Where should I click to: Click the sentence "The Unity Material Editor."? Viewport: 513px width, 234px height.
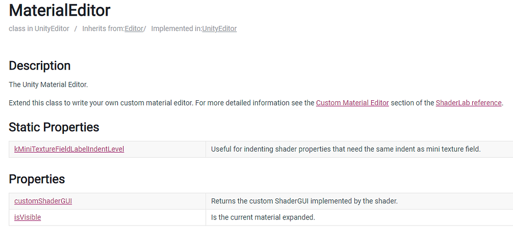tap(48, 85)
